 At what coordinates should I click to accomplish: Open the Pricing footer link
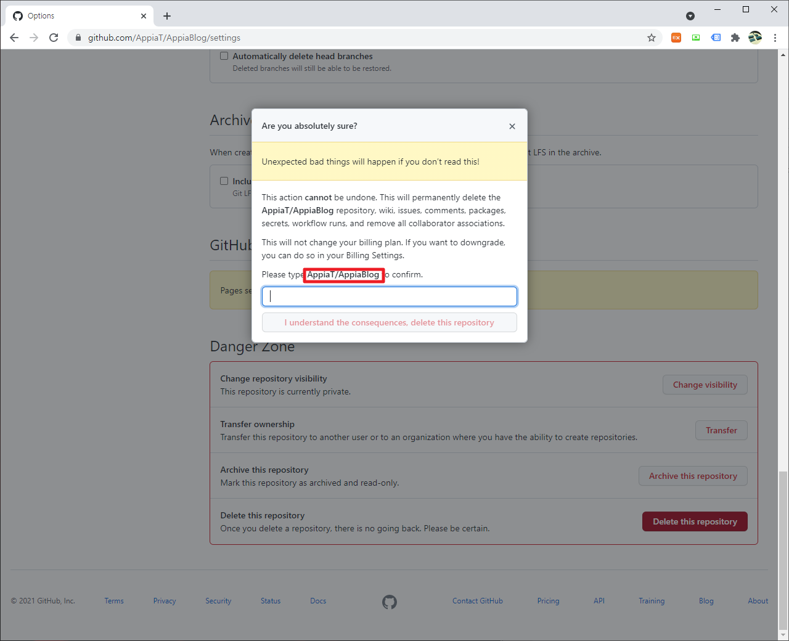pos(548,601)
